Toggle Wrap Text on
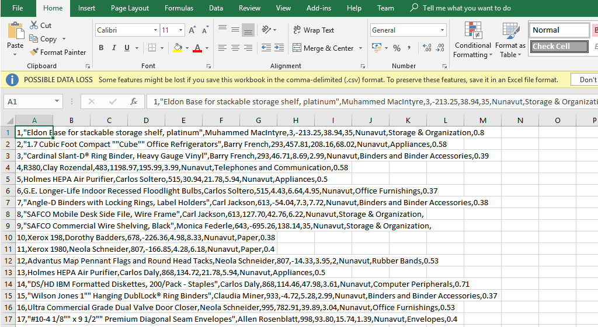Image resolution: width=598 pixels, height=327 pixels. [x=313, y=30]
